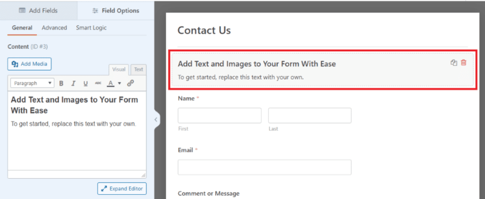
Task: Collapse the sidebar using the arrow handle
Action: tap(155, 120)
